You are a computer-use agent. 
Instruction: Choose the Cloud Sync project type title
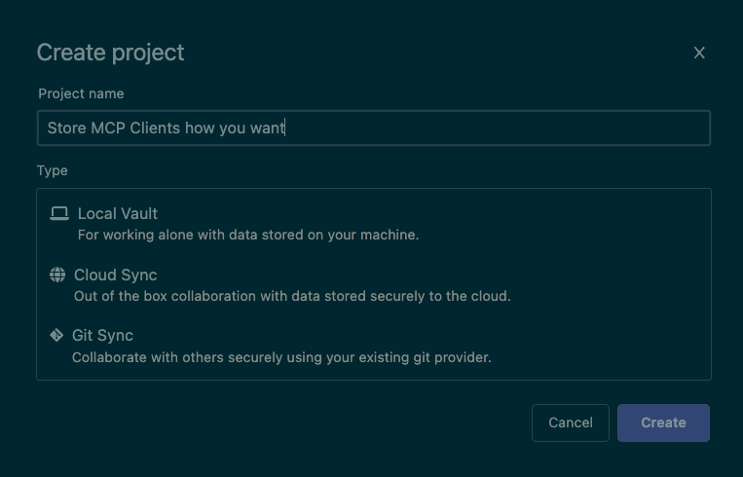115,275
